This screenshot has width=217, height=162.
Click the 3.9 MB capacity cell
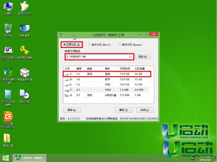point(139,90)
